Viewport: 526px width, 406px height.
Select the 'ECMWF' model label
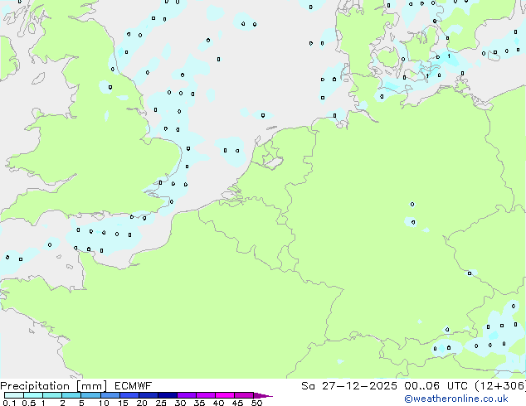pyautogui.click(x=133, y=386)
